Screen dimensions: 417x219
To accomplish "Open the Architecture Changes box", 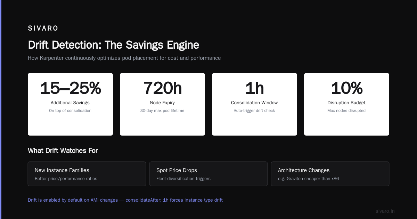I will click(x=330, y=174).
